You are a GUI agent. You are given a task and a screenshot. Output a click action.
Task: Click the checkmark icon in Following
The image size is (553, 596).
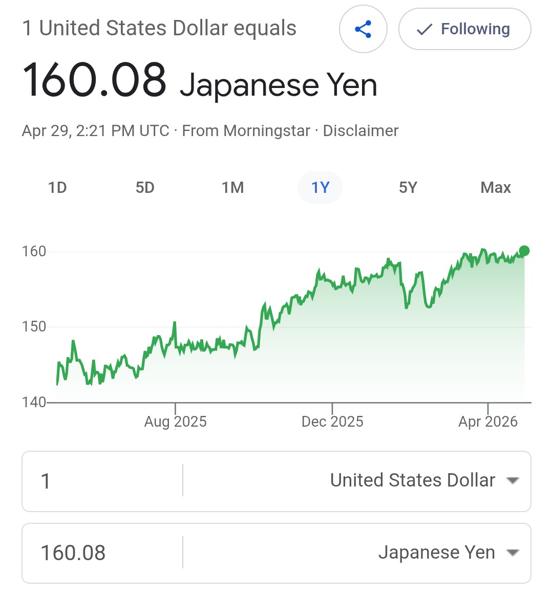click(424, 30)
